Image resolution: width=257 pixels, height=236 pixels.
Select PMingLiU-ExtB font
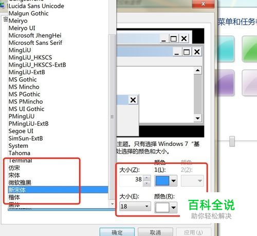pyautogui.click(x=29, y=124)
